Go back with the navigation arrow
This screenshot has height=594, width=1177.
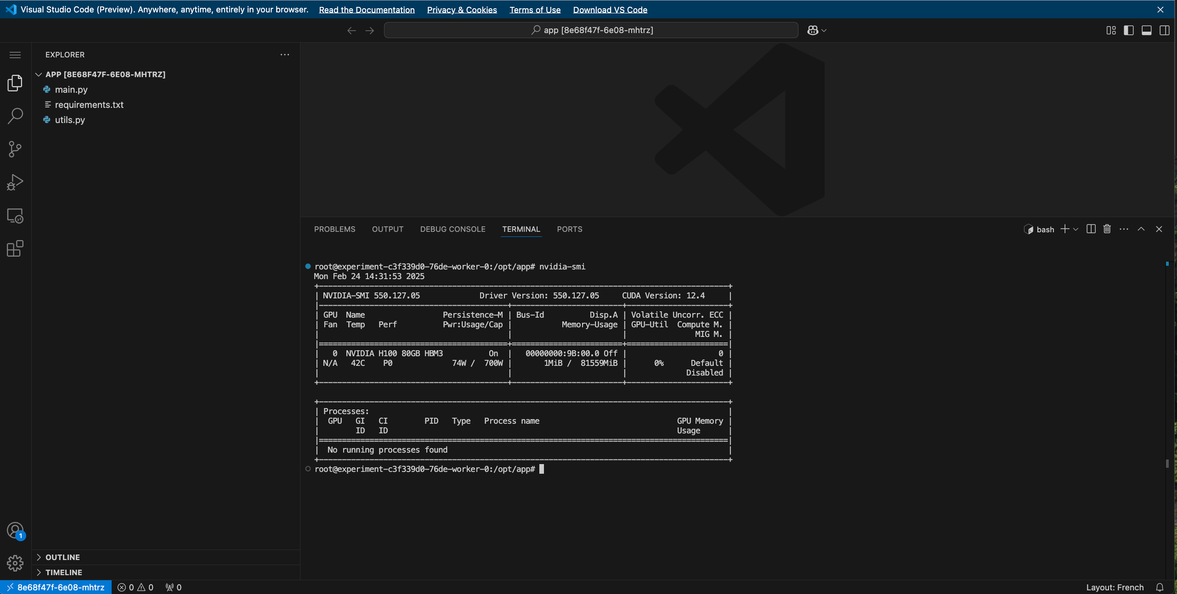click(351, 30)
